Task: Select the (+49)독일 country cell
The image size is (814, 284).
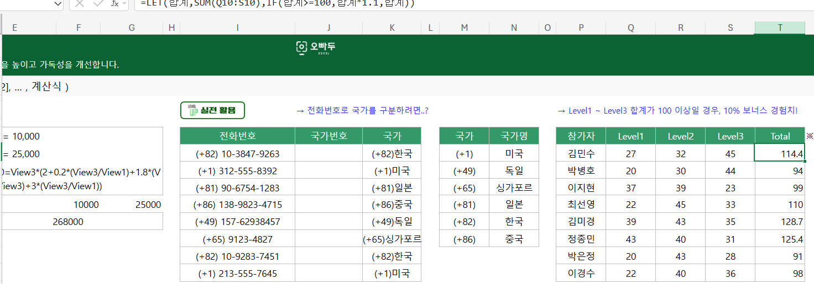Action: (392, 222)
